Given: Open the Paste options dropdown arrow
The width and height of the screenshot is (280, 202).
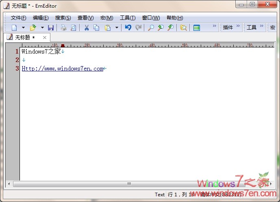Looking at the screenshot, I should click(x=117, y=28).
